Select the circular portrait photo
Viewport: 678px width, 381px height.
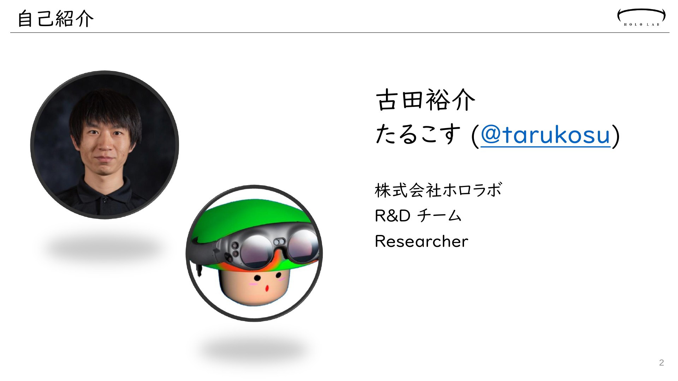pos(105,145)
